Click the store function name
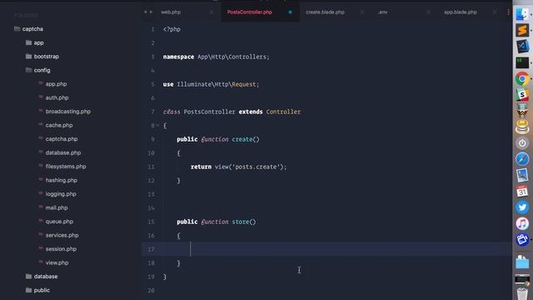The image size is (533, 300). click(x=241, y=222)
